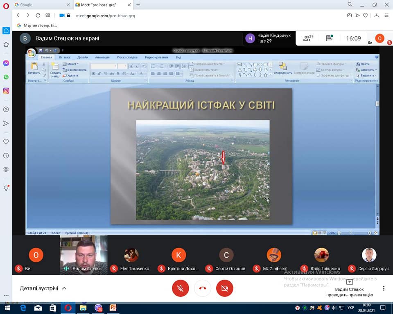Open Instagram in the Opera sidebar
Viewport: 393px width, 314px height.
tap(6, 91)
